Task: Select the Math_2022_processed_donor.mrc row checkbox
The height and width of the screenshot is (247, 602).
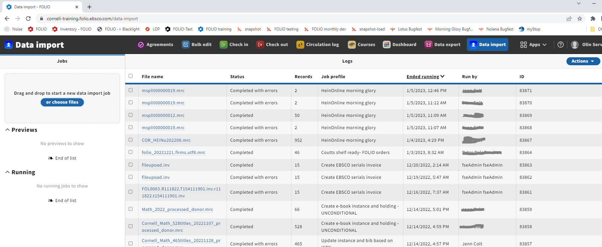Action: (x=131, y=209)
